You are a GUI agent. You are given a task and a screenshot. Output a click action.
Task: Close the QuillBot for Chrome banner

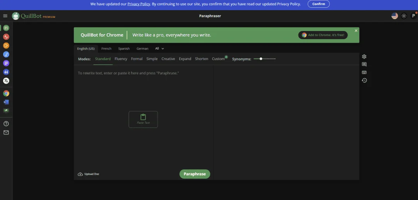(x=356, y=31)
